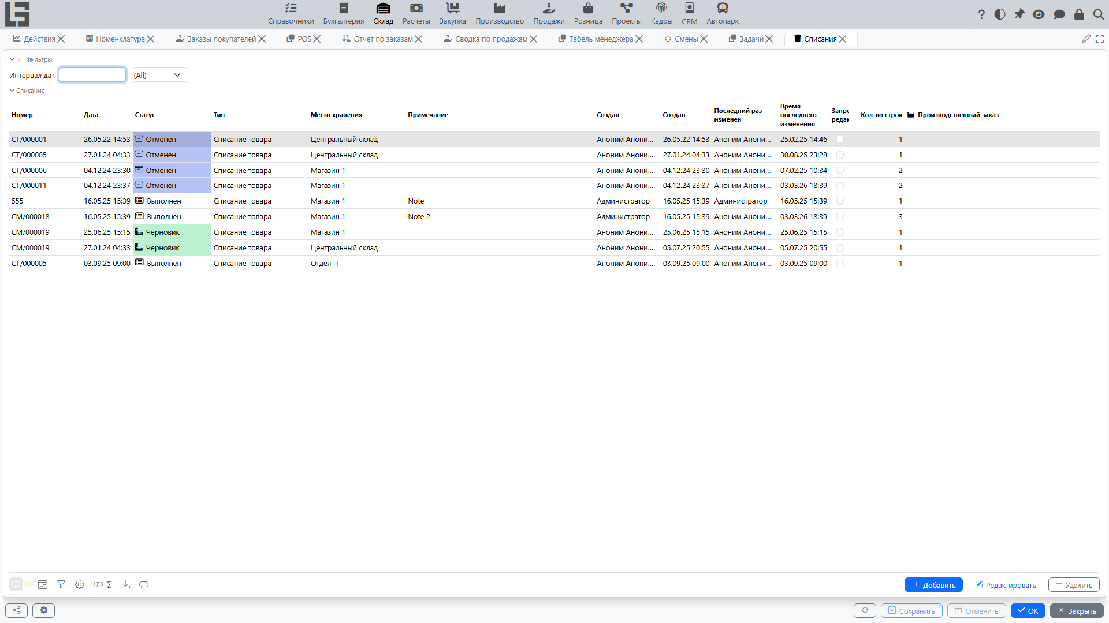
Task: Open the Склад section
Action: [x=383, y=14]
